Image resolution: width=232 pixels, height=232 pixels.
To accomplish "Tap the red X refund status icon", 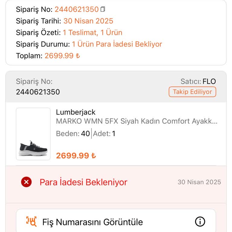I will 26,182.
